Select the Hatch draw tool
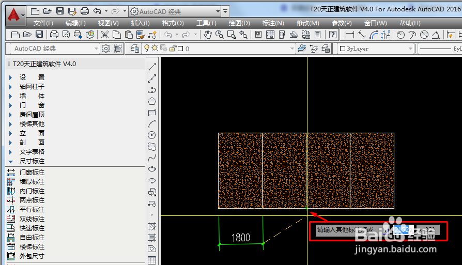Image resolution: width=462 pixels, height=265 pixels. click(x=152, y=226)
